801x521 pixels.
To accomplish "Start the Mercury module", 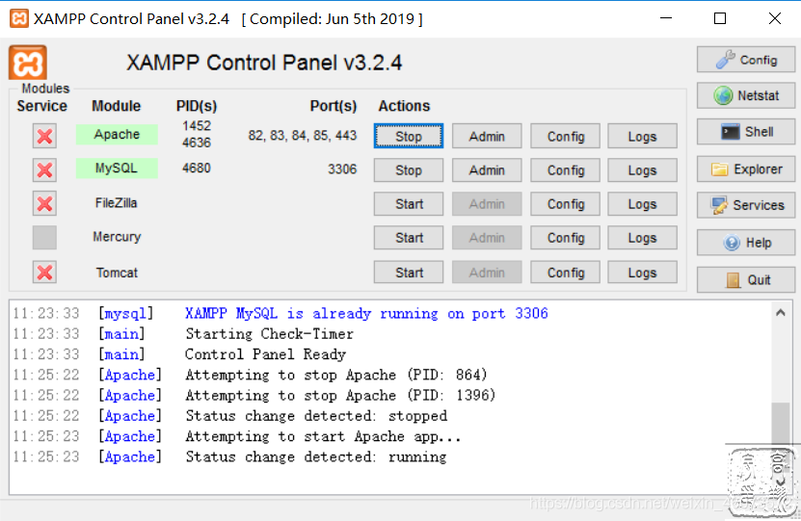I will click(x=408, y=238).
